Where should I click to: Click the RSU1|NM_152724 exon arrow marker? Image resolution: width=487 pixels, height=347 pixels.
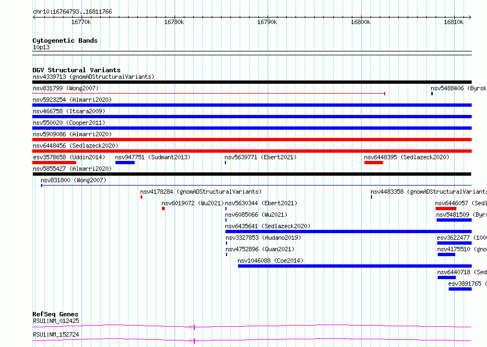tap(192, 341)
